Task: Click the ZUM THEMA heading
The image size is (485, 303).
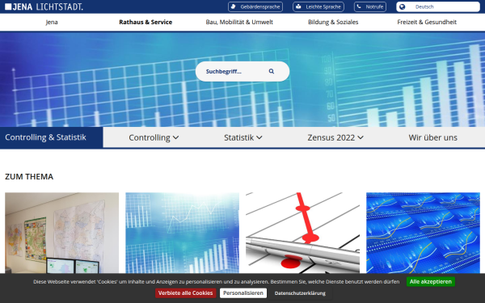Action: [29, 176]
